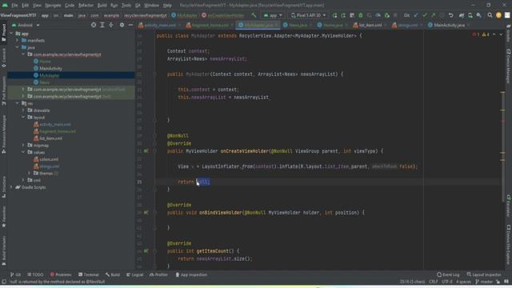Click the override gutter icon beside getItemCount

pyautogui.click(x=146, y=250)
